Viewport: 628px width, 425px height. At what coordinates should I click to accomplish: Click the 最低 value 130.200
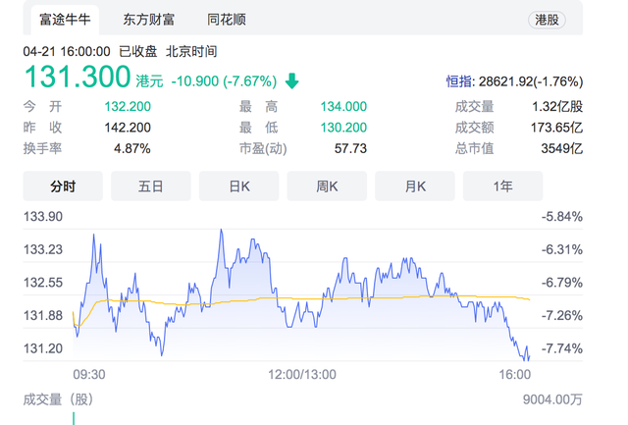[343, 128]
